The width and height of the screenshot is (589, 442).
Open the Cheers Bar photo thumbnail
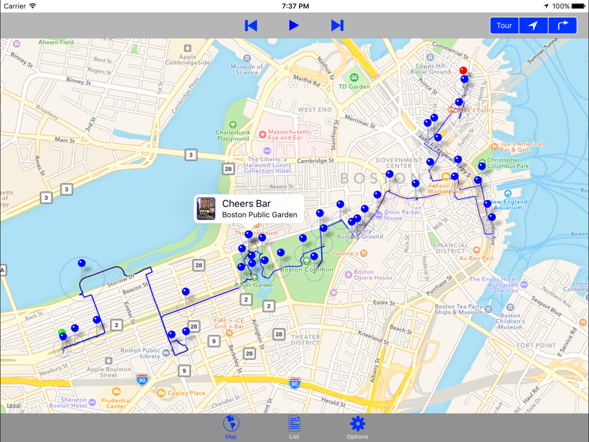point(206,209)
